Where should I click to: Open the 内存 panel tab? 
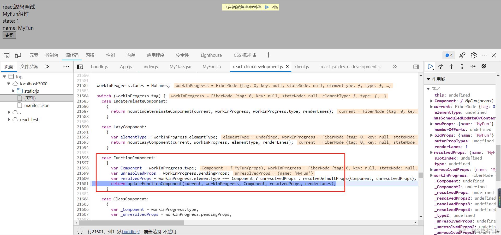click(x=131, y=55)
